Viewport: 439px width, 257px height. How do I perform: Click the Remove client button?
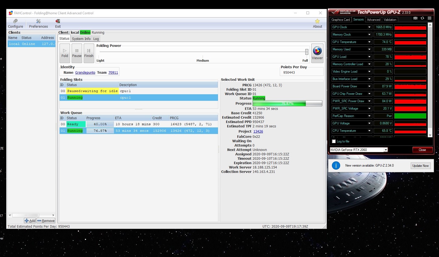point(46,221)
